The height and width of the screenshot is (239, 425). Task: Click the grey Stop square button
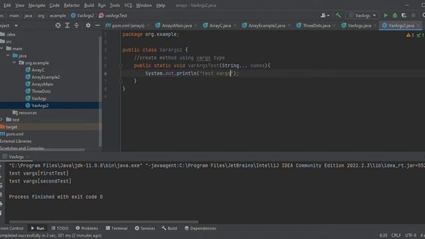pyautogui.click(x=413, y=15)
